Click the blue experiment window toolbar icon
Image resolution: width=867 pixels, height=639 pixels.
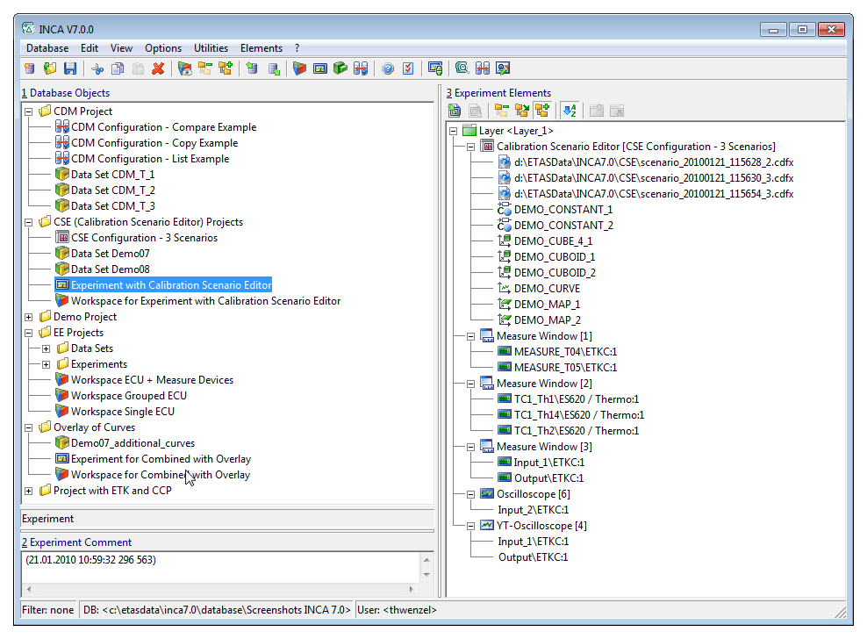pos(320,68)
